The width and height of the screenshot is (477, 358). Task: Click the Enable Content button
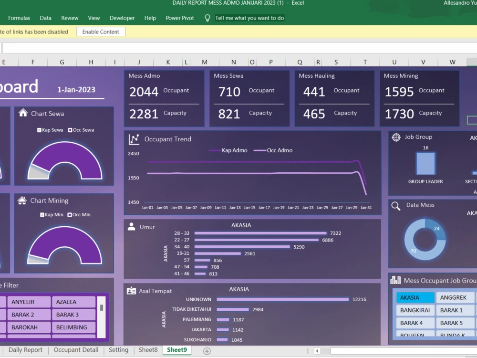coord(101,32)
